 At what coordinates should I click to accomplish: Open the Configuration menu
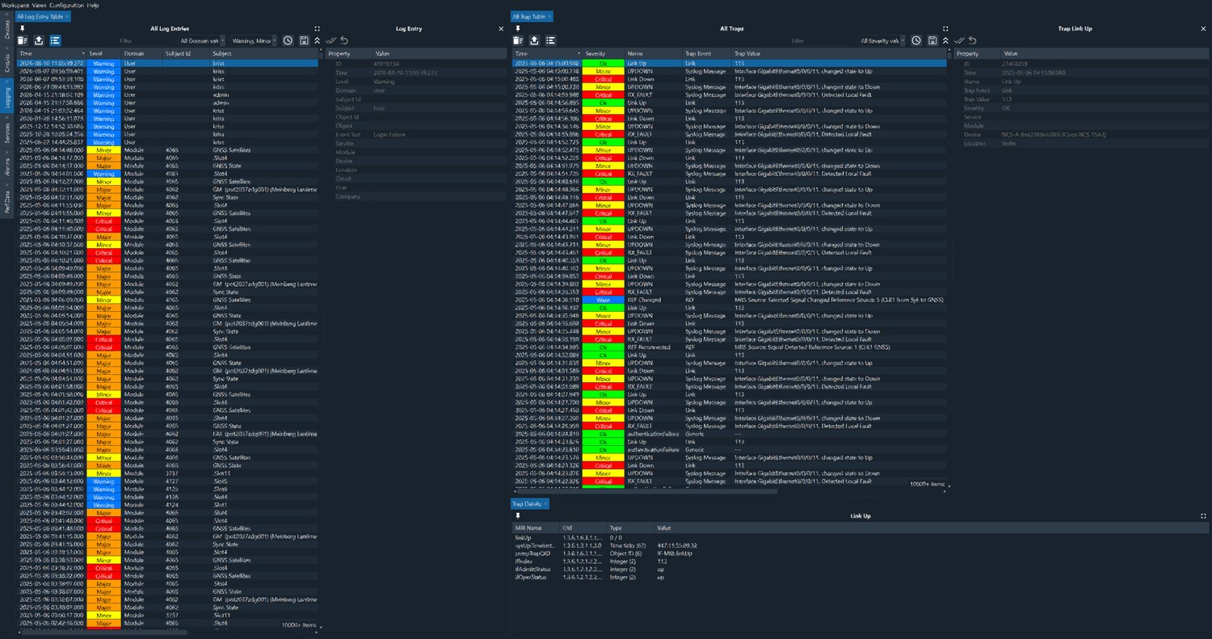(67, 5)
